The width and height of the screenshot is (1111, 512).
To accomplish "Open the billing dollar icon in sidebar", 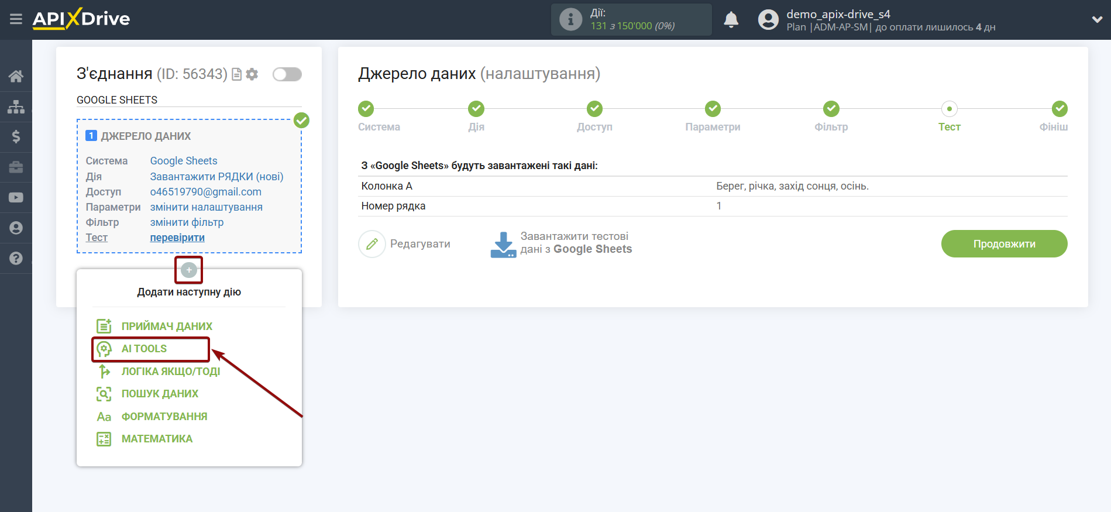I will tap(16, 137).
